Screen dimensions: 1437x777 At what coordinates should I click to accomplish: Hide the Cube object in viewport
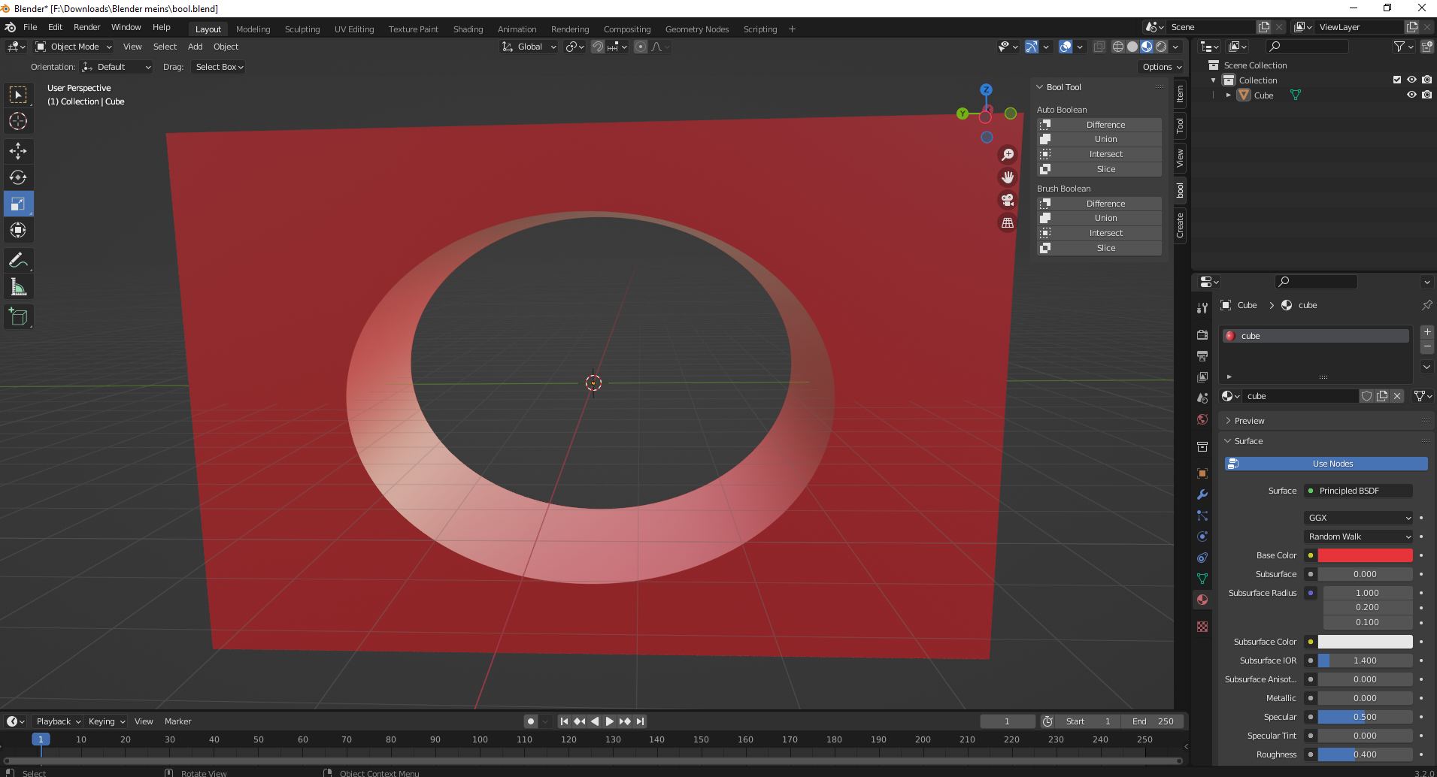pyautogui.click(x=1411, y=95)
